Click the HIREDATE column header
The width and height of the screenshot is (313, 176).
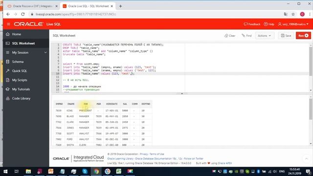[x=112, y=104]
